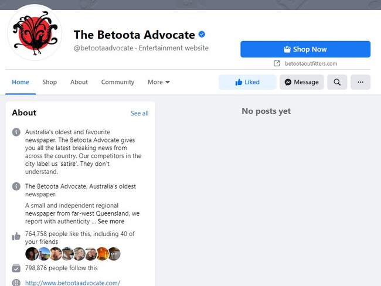Open the search magnifier icon button
This screenshot has width=381, height=286.
point(337,82)
